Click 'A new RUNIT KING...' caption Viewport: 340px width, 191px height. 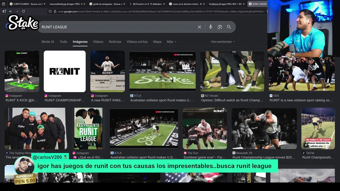point(108,100)
